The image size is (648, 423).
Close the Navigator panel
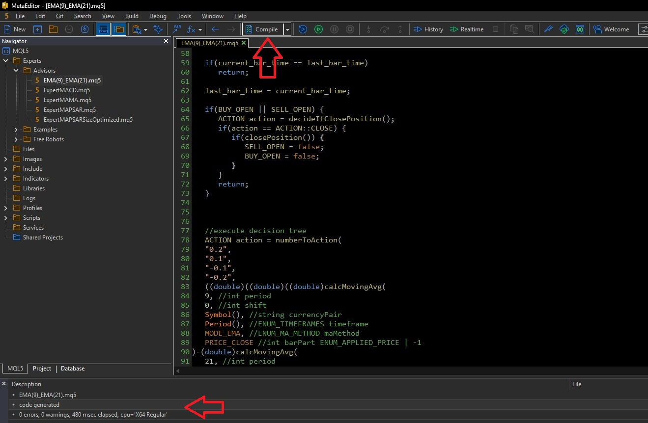pos(166,41)
